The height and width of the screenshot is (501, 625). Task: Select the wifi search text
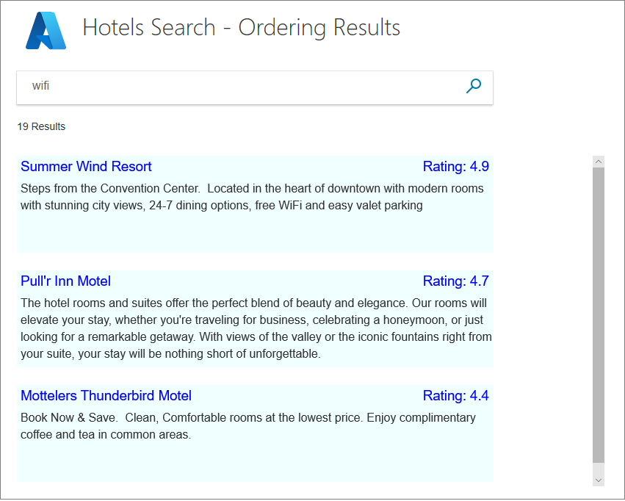click(40, 86)
